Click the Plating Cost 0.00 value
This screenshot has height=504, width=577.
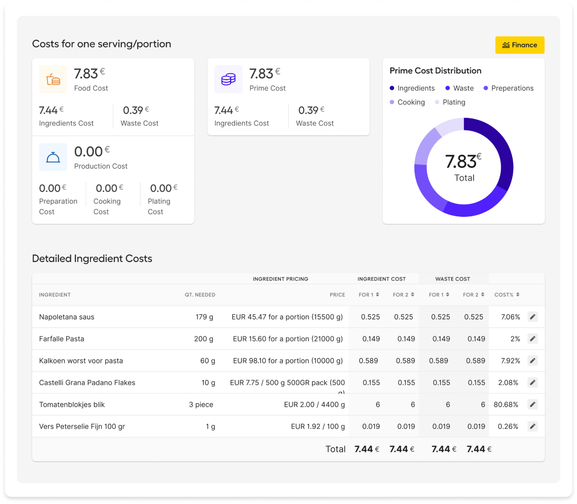click(164, 188)
